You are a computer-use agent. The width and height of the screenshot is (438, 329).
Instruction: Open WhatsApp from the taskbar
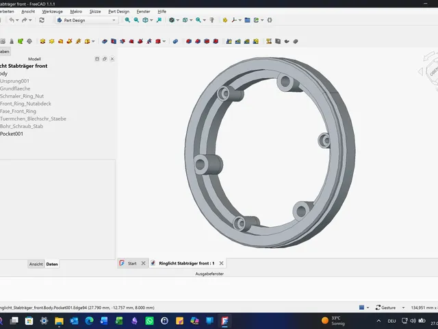click(149, 321)
